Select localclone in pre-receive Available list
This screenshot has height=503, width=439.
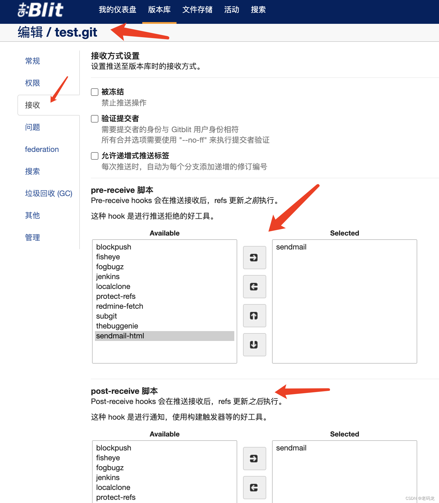coord(165,286)
